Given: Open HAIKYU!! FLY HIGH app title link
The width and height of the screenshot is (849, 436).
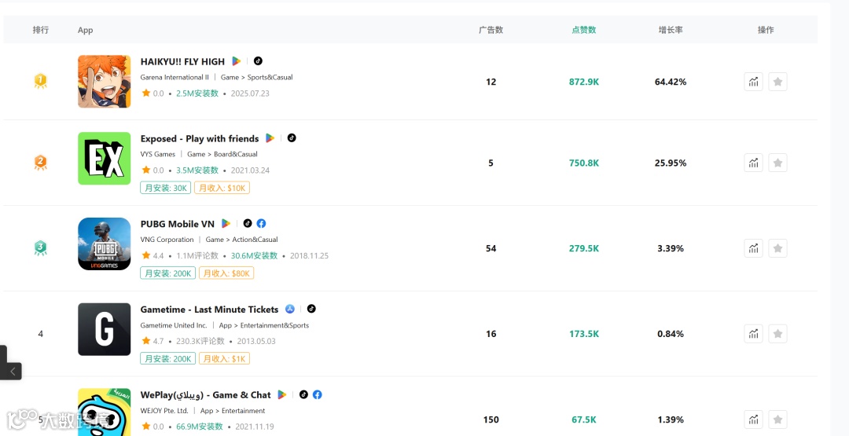Looking at the screenshot, I should point(182,61).
